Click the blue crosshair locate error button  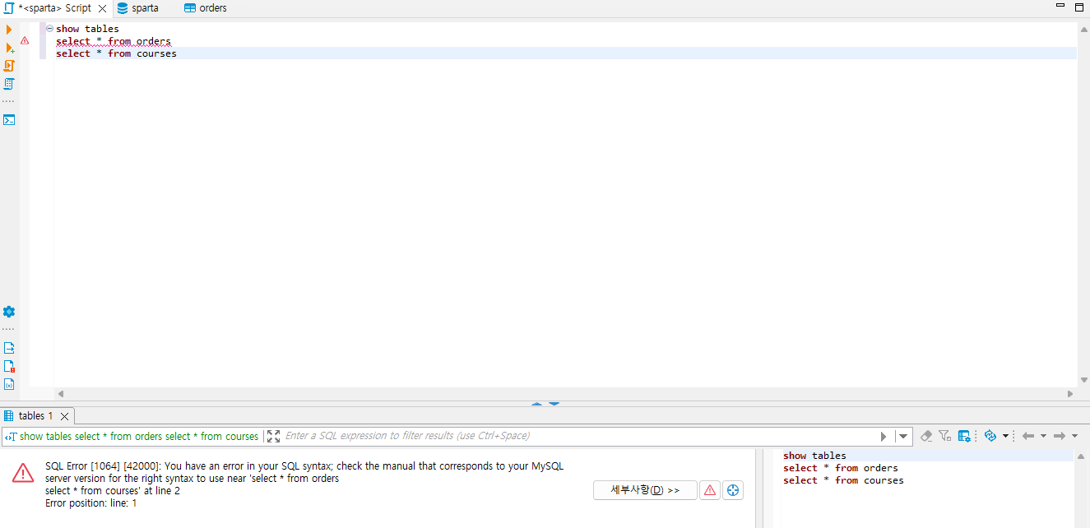[x=733, y=490]
